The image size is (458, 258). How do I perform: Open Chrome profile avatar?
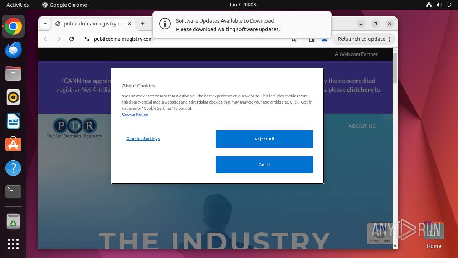[325, 39]
